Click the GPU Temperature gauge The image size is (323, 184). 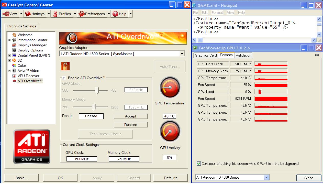tap(170, 88)
